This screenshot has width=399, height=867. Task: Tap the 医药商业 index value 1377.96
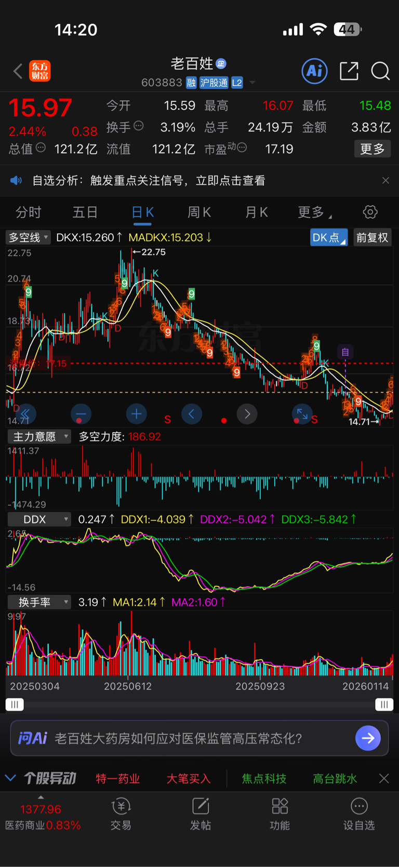tap(41, 809)
